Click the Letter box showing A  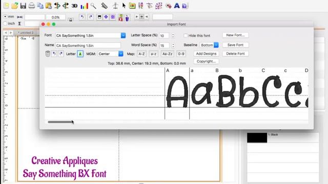point(80,54)
